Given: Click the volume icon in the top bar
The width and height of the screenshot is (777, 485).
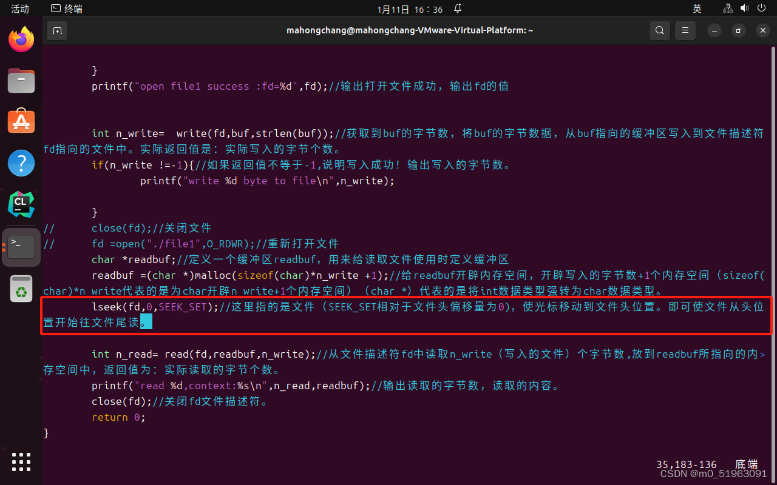Looking at the screenshot, I should pyautogui.click(x=745, y=8).
